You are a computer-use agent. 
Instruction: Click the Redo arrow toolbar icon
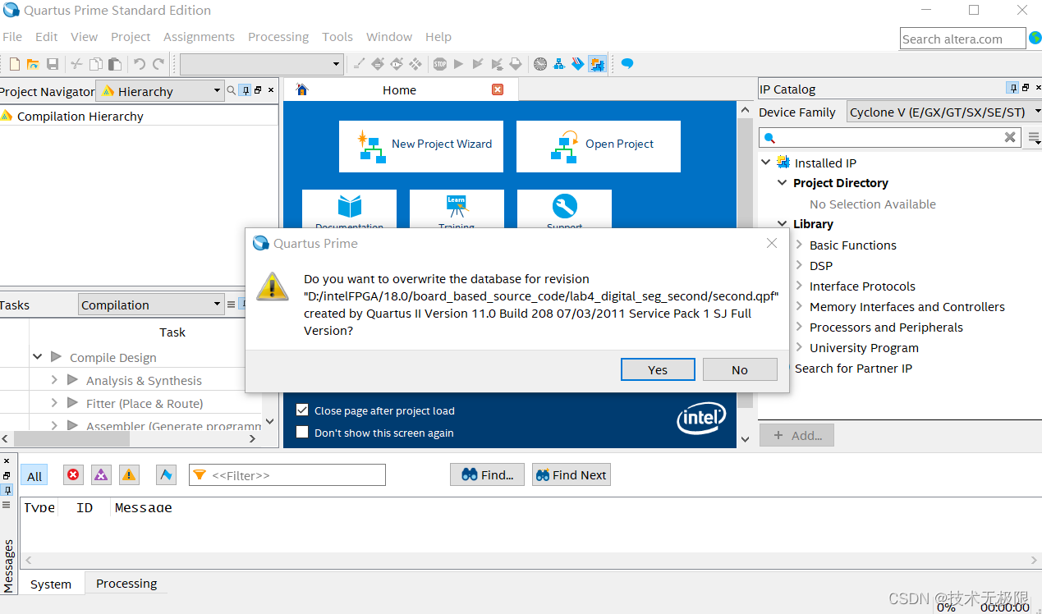[x=158, y=64]
